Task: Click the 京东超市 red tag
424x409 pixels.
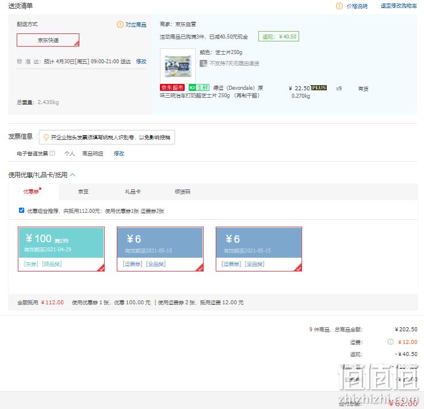Action: [x=172, y=87]
